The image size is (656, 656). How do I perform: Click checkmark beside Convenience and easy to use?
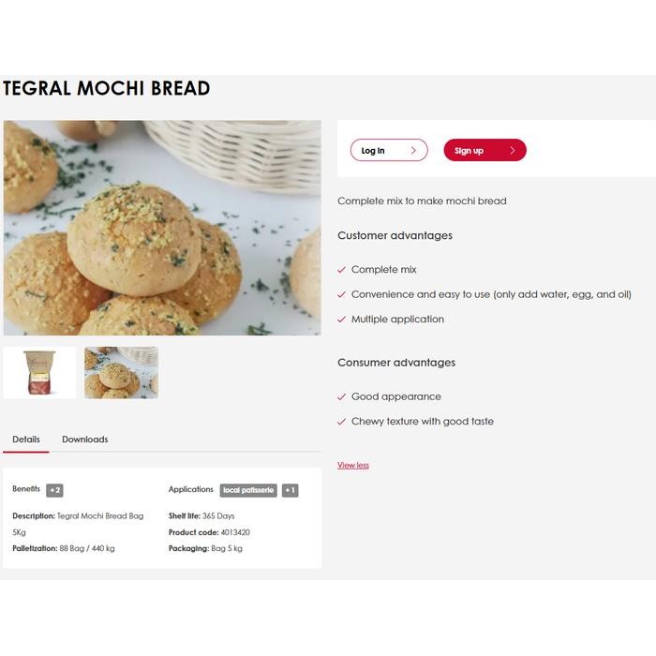point(341,294)
